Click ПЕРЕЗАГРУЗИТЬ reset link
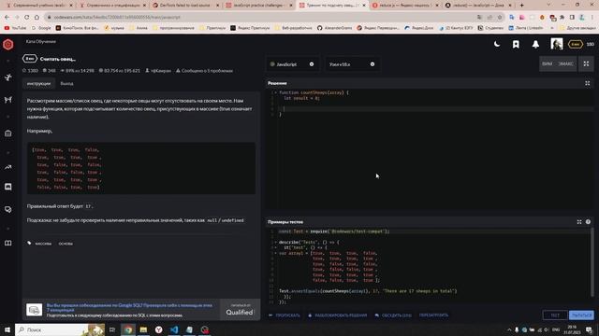 (x=433, y=315)
